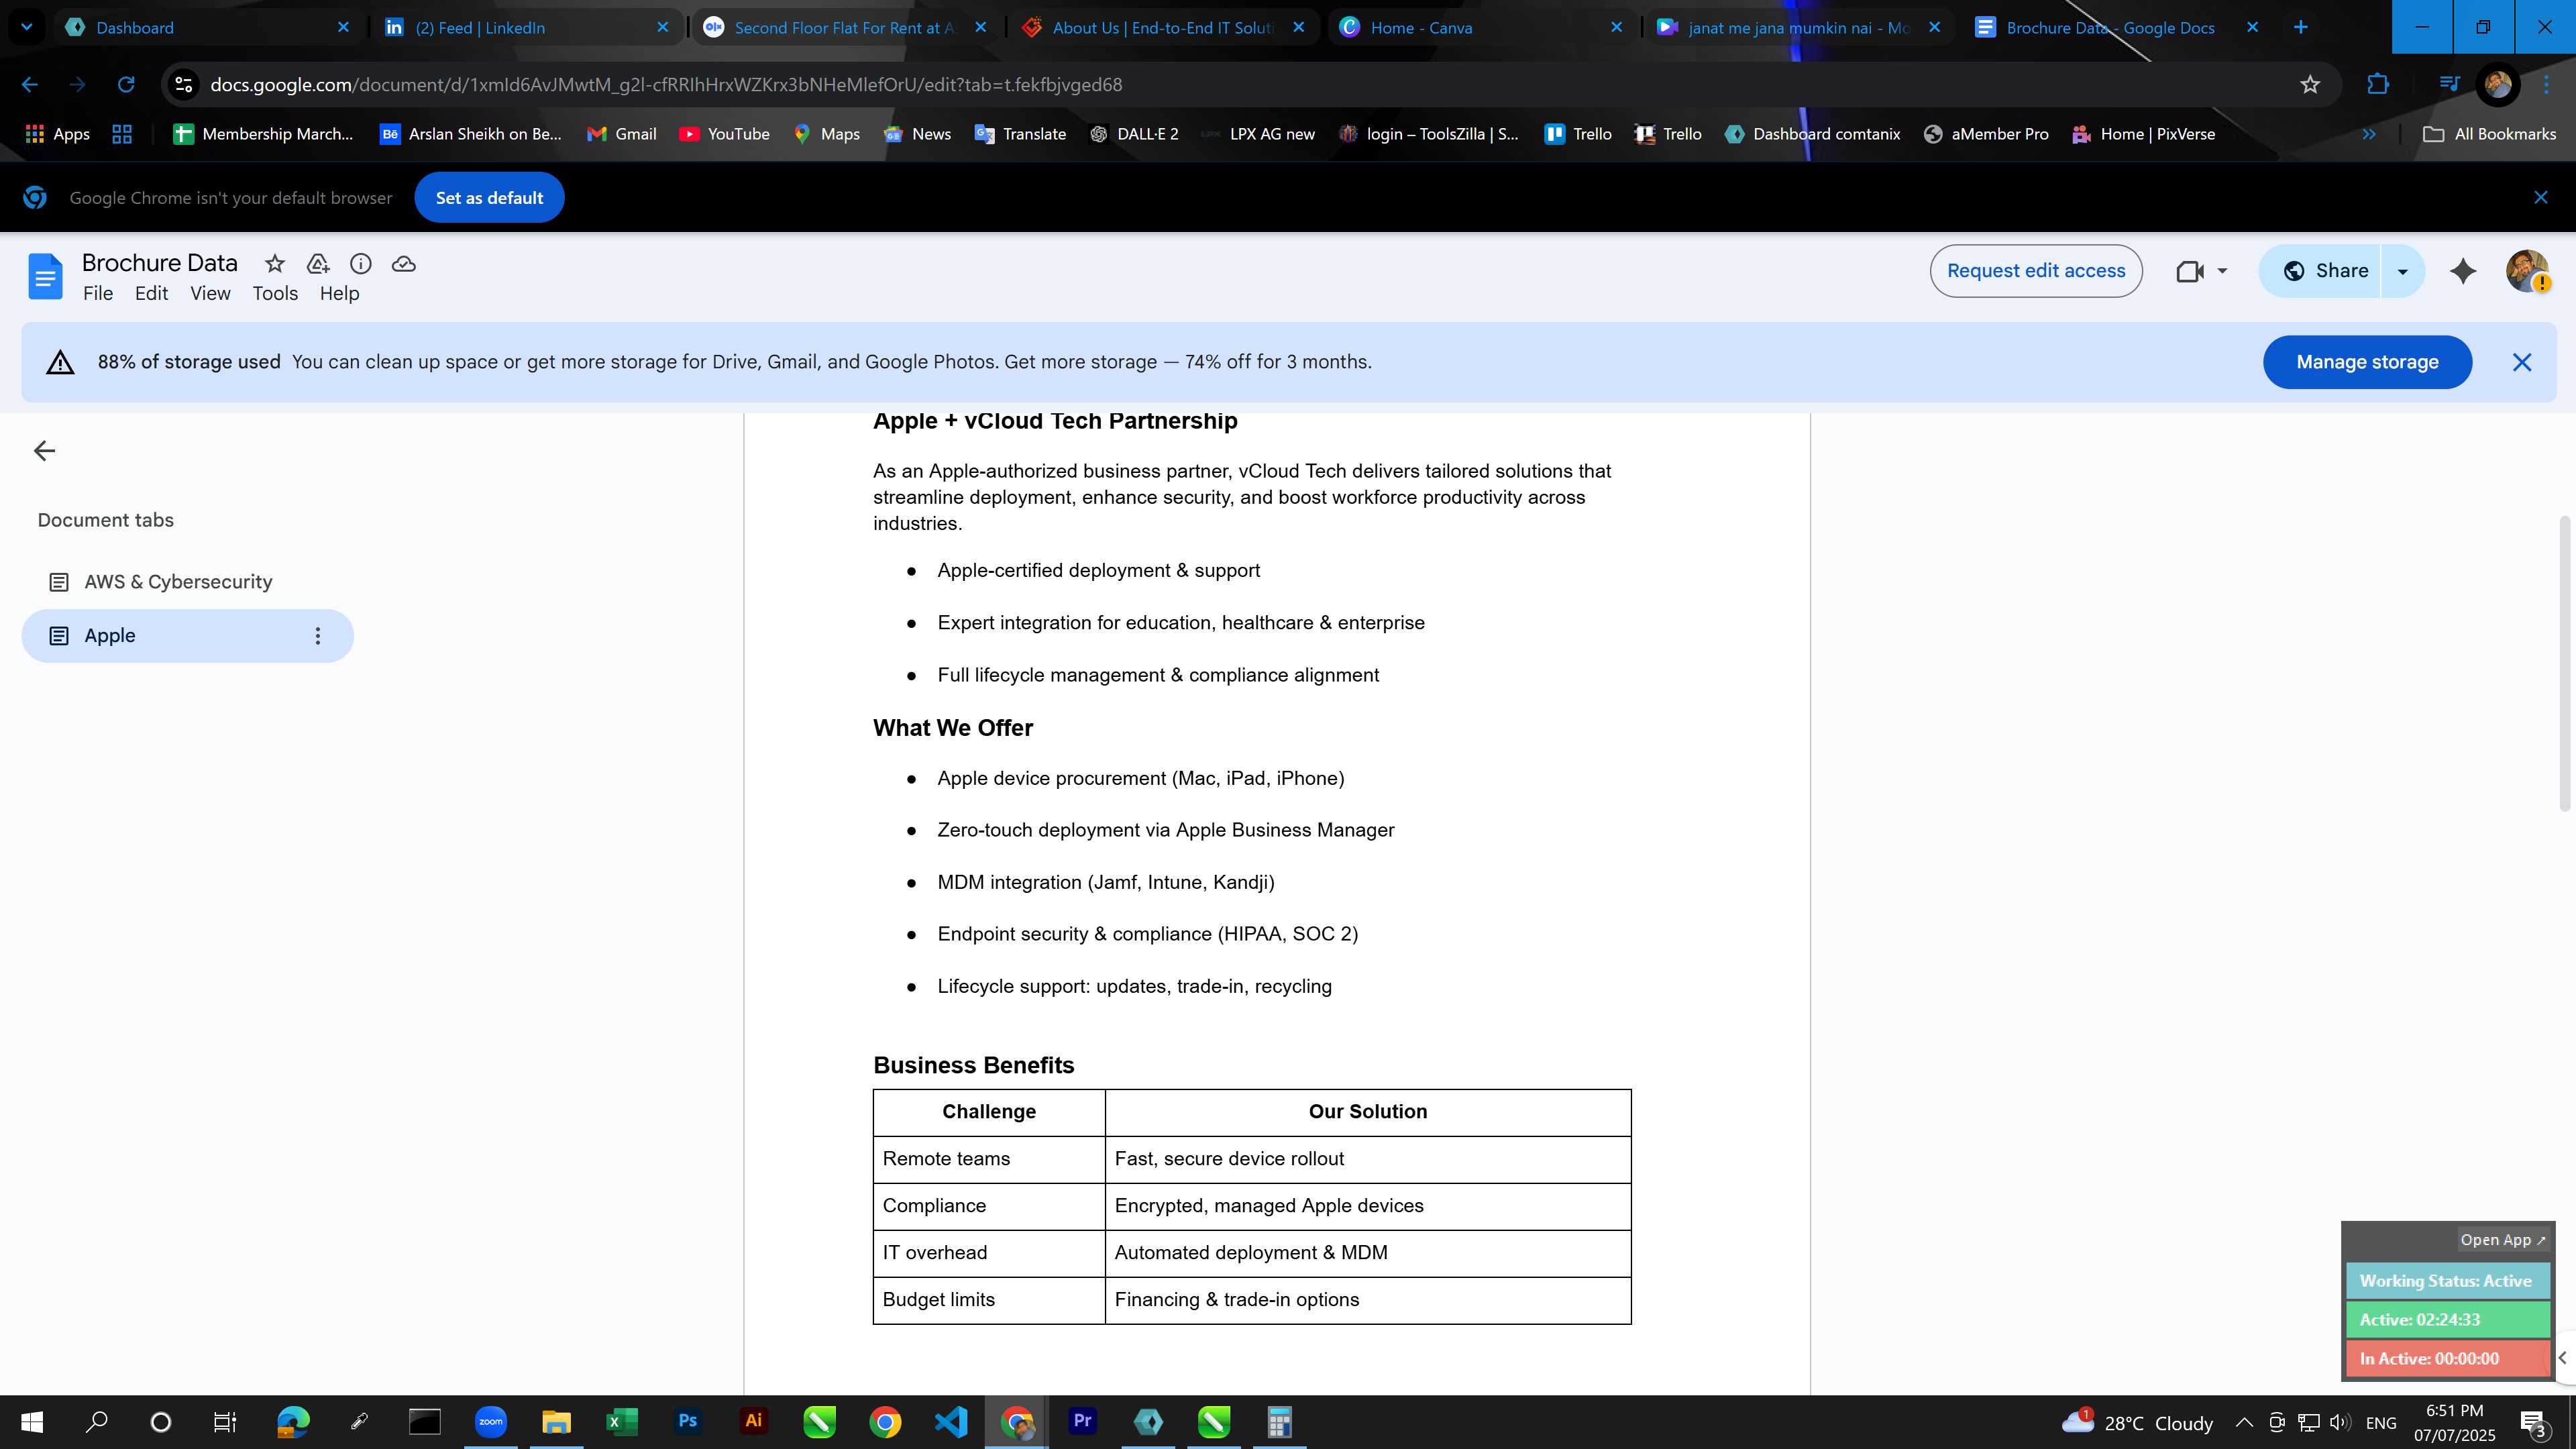Open Chrome media control icon
The width and height of the screenshot is (2576, 1449).
(2449, 84)
